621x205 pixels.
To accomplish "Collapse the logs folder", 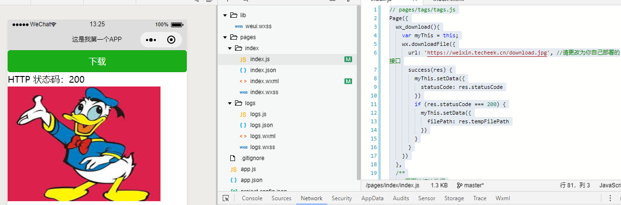I will coord(230,103).
